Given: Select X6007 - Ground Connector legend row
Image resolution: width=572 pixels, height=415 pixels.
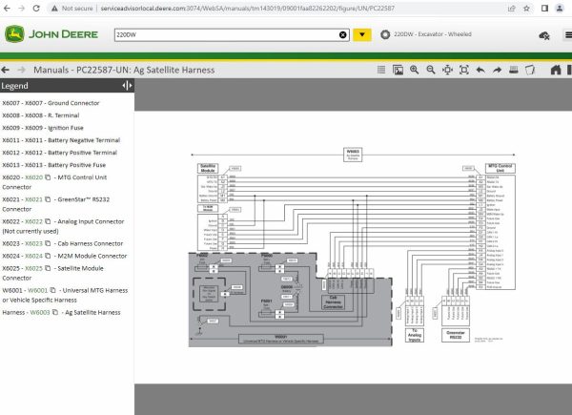Looking at the screenshot, I should (x=51, y=103).
